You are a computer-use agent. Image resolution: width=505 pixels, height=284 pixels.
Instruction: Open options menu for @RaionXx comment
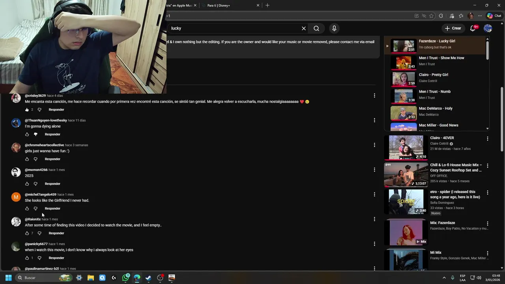click(x=374, y=219)
